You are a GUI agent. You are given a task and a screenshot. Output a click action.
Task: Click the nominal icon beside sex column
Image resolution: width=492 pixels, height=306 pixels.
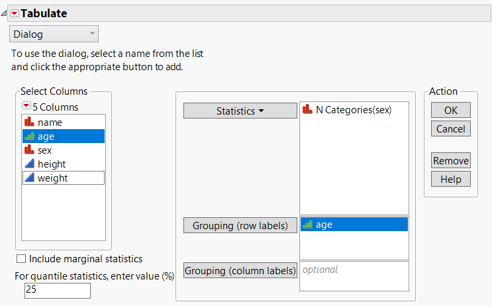[29, 150]
